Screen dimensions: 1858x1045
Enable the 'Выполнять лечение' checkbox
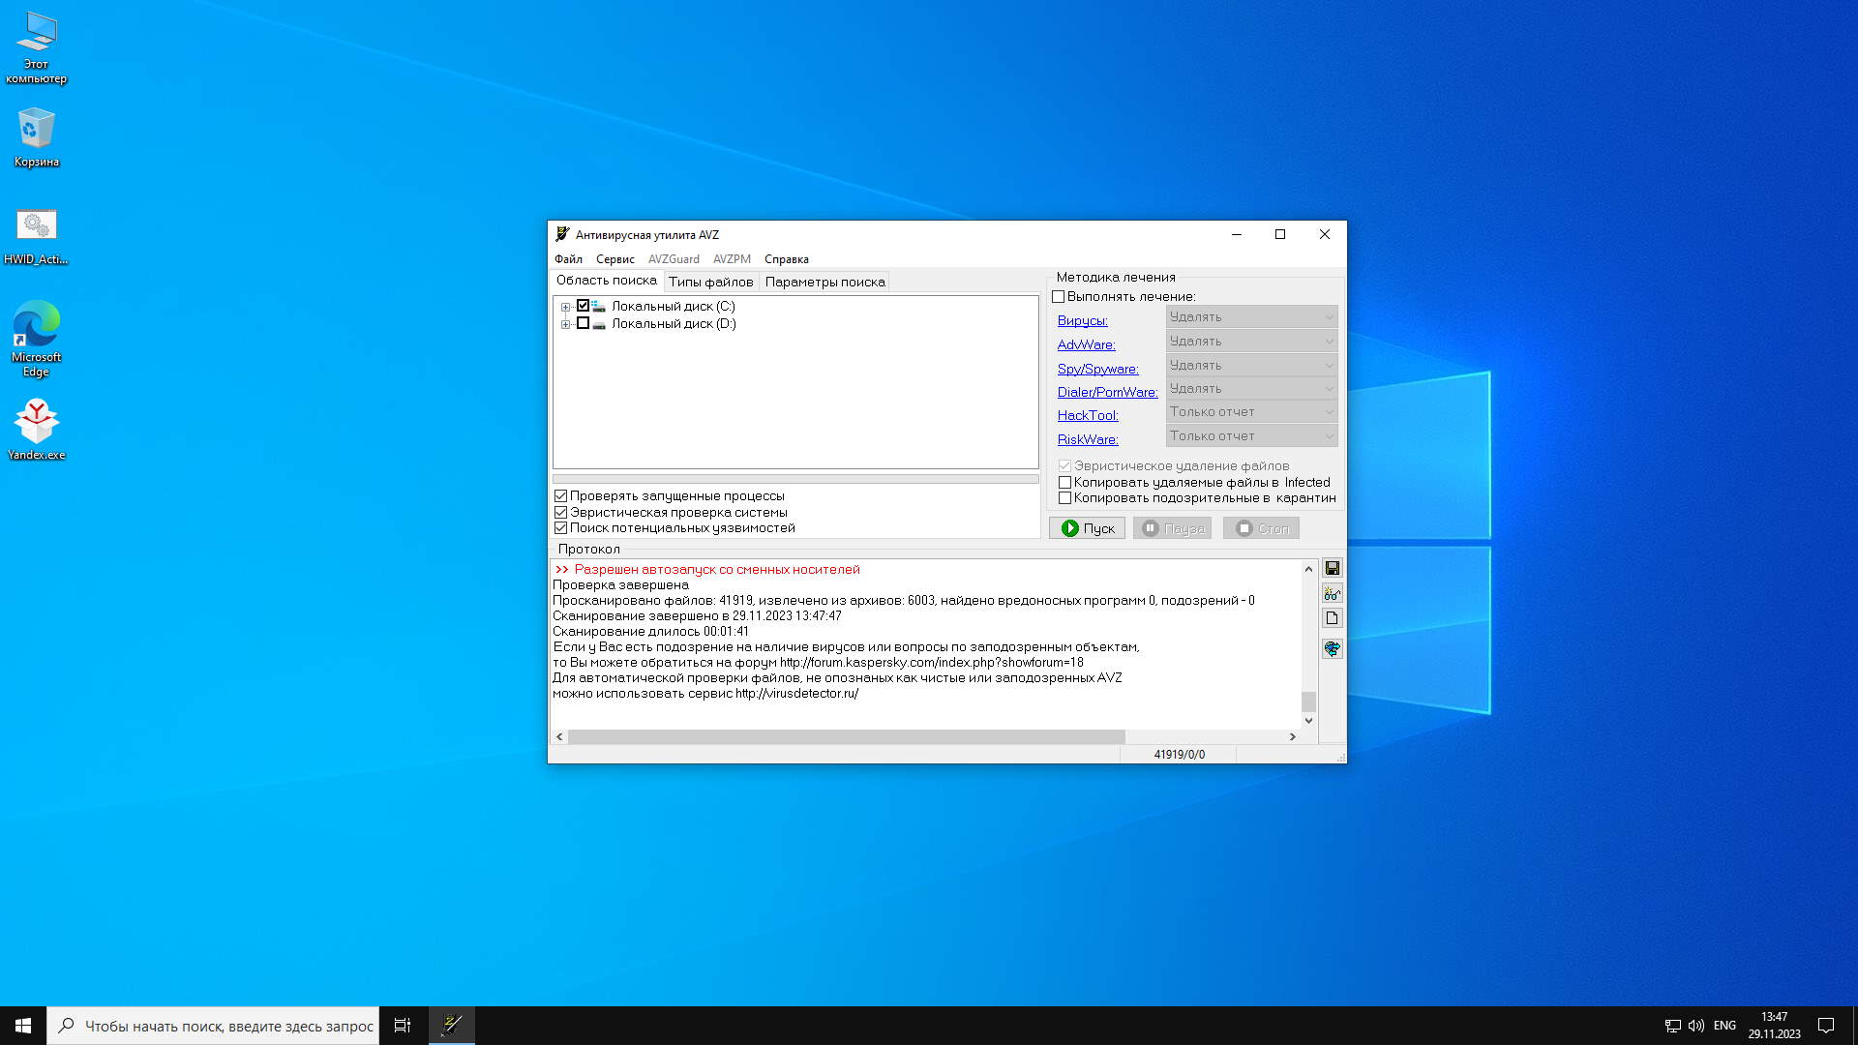click(x=1059, y=297)
